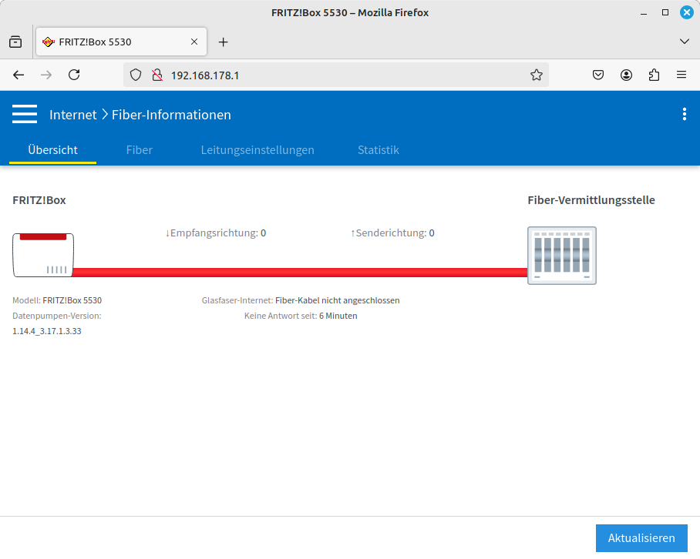The height and width of the screenshot is (559, 700).
Task: Click the Senderichtung: 0 label
Action: coord(392,233)
